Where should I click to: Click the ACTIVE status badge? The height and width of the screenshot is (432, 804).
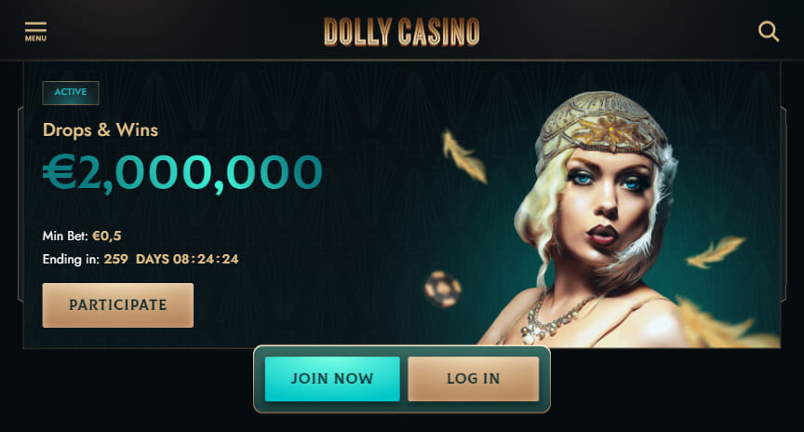click(71, 93)
